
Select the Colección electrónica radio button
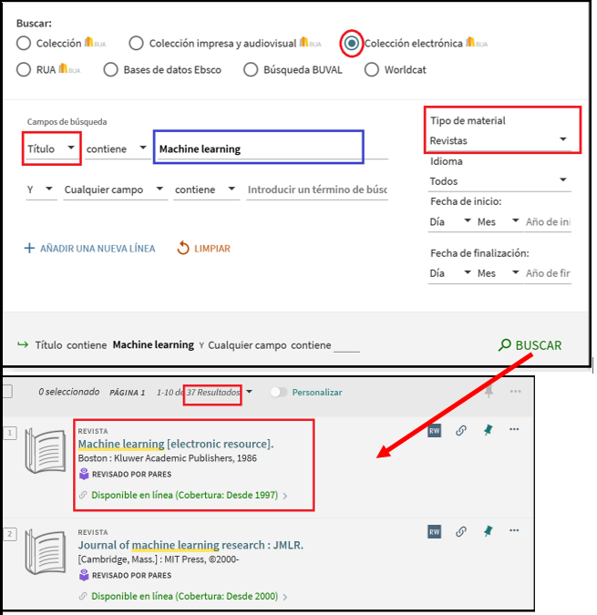[x=352, y=43]
